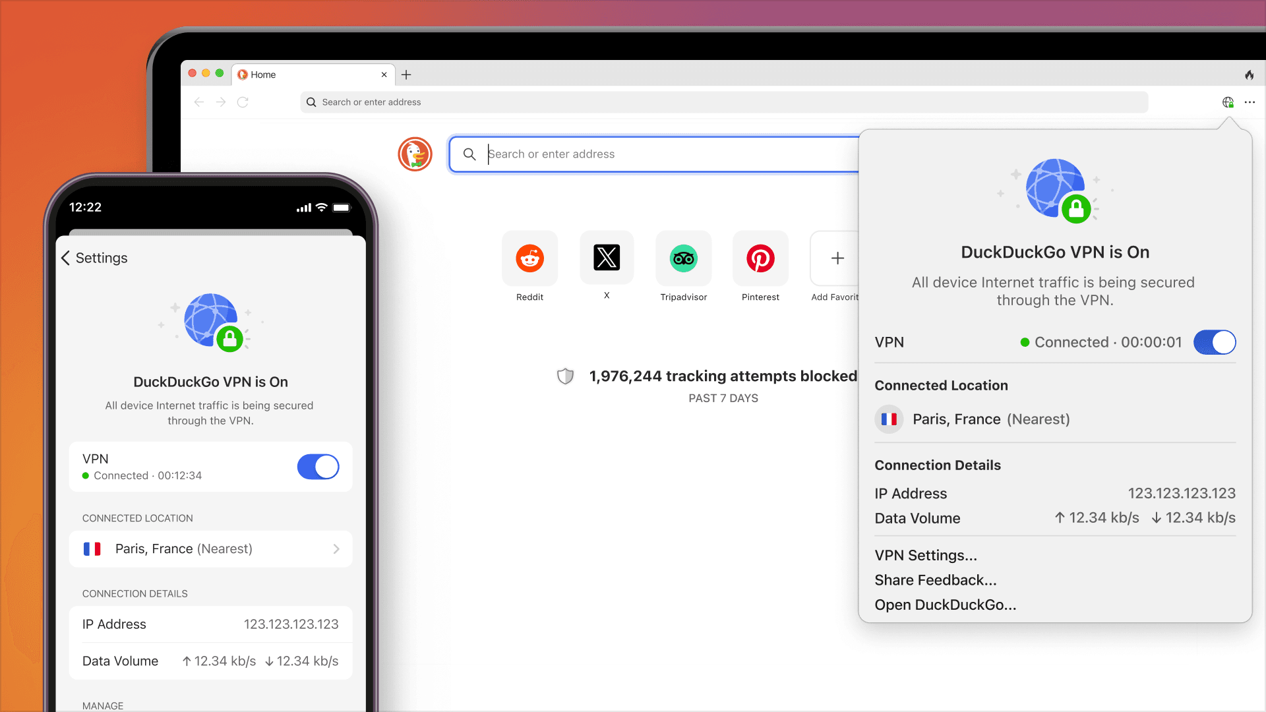Open the VPN globe icon in toolbar
This screenshot has width=1266, height=712.
pyautogui.click(x=1228, y=102)
